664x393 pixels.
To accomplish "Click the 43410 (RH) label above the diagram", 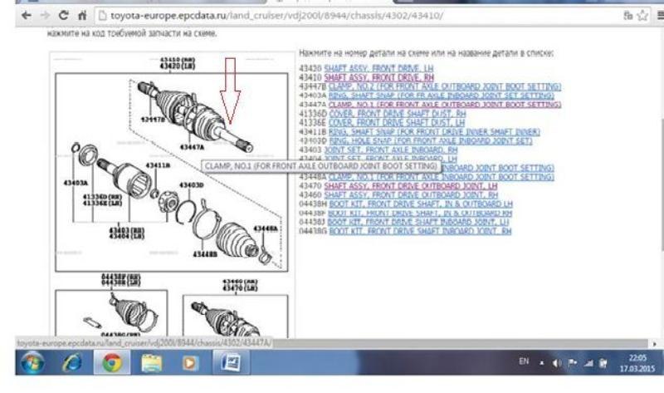I will click(x=178, y=60).
